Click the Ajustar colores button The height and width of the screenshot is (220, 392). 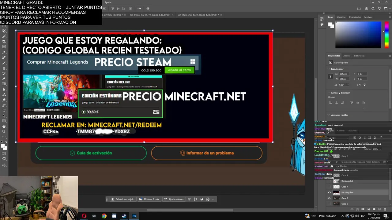[x=174, y=199]
